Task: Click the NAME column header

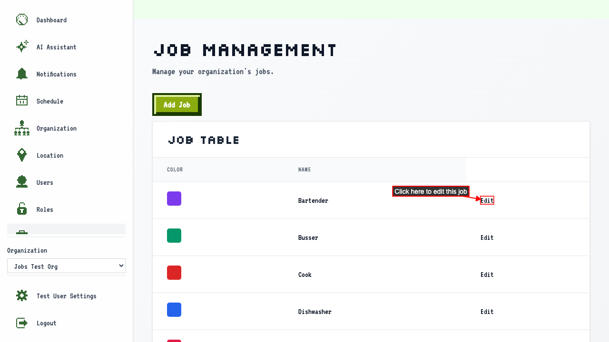Action: (x=304, y=170)
